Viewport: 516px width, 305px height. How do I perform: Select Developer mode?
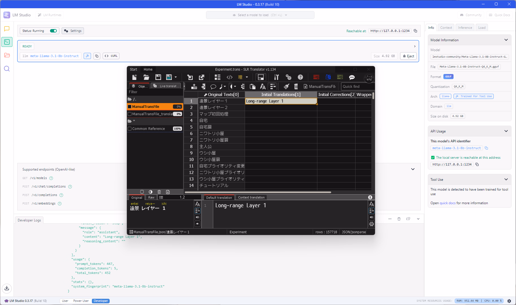pos(101,301)
